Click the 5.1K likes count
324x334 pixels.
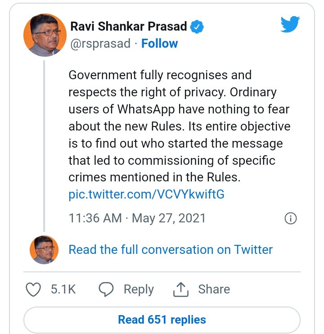tap(63, 289)
